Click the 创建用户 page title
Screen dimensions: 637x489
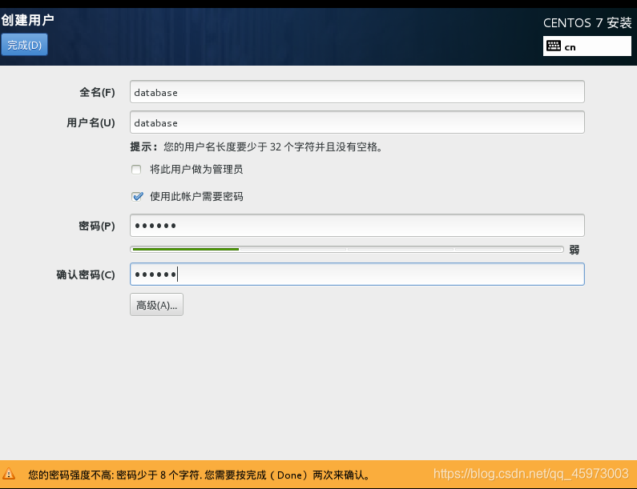tap(27, 20)
